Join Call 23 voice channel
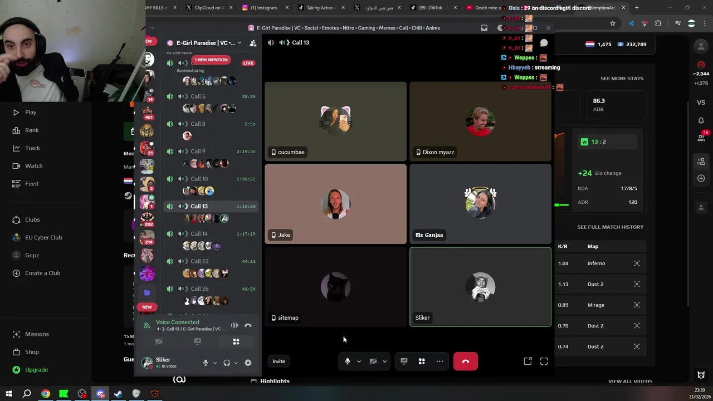 point(210,261)
